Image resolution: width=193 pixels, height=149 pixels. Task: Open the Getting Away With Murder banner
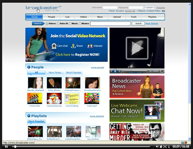(x=137, y=132)
